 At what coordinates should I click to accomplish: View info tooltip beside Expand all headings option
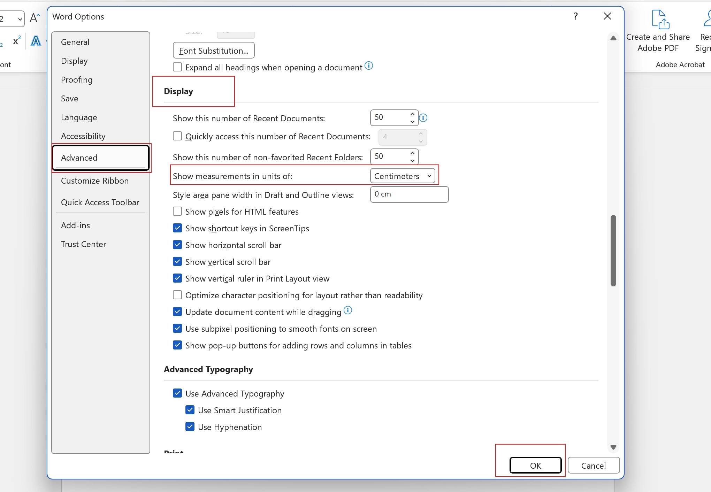click(368, 66)
